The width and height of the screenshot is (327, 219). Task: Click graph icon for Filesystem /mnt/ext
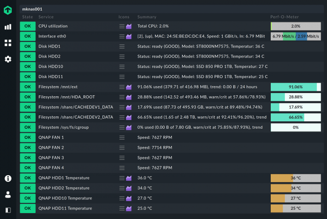tap(129, 87)
